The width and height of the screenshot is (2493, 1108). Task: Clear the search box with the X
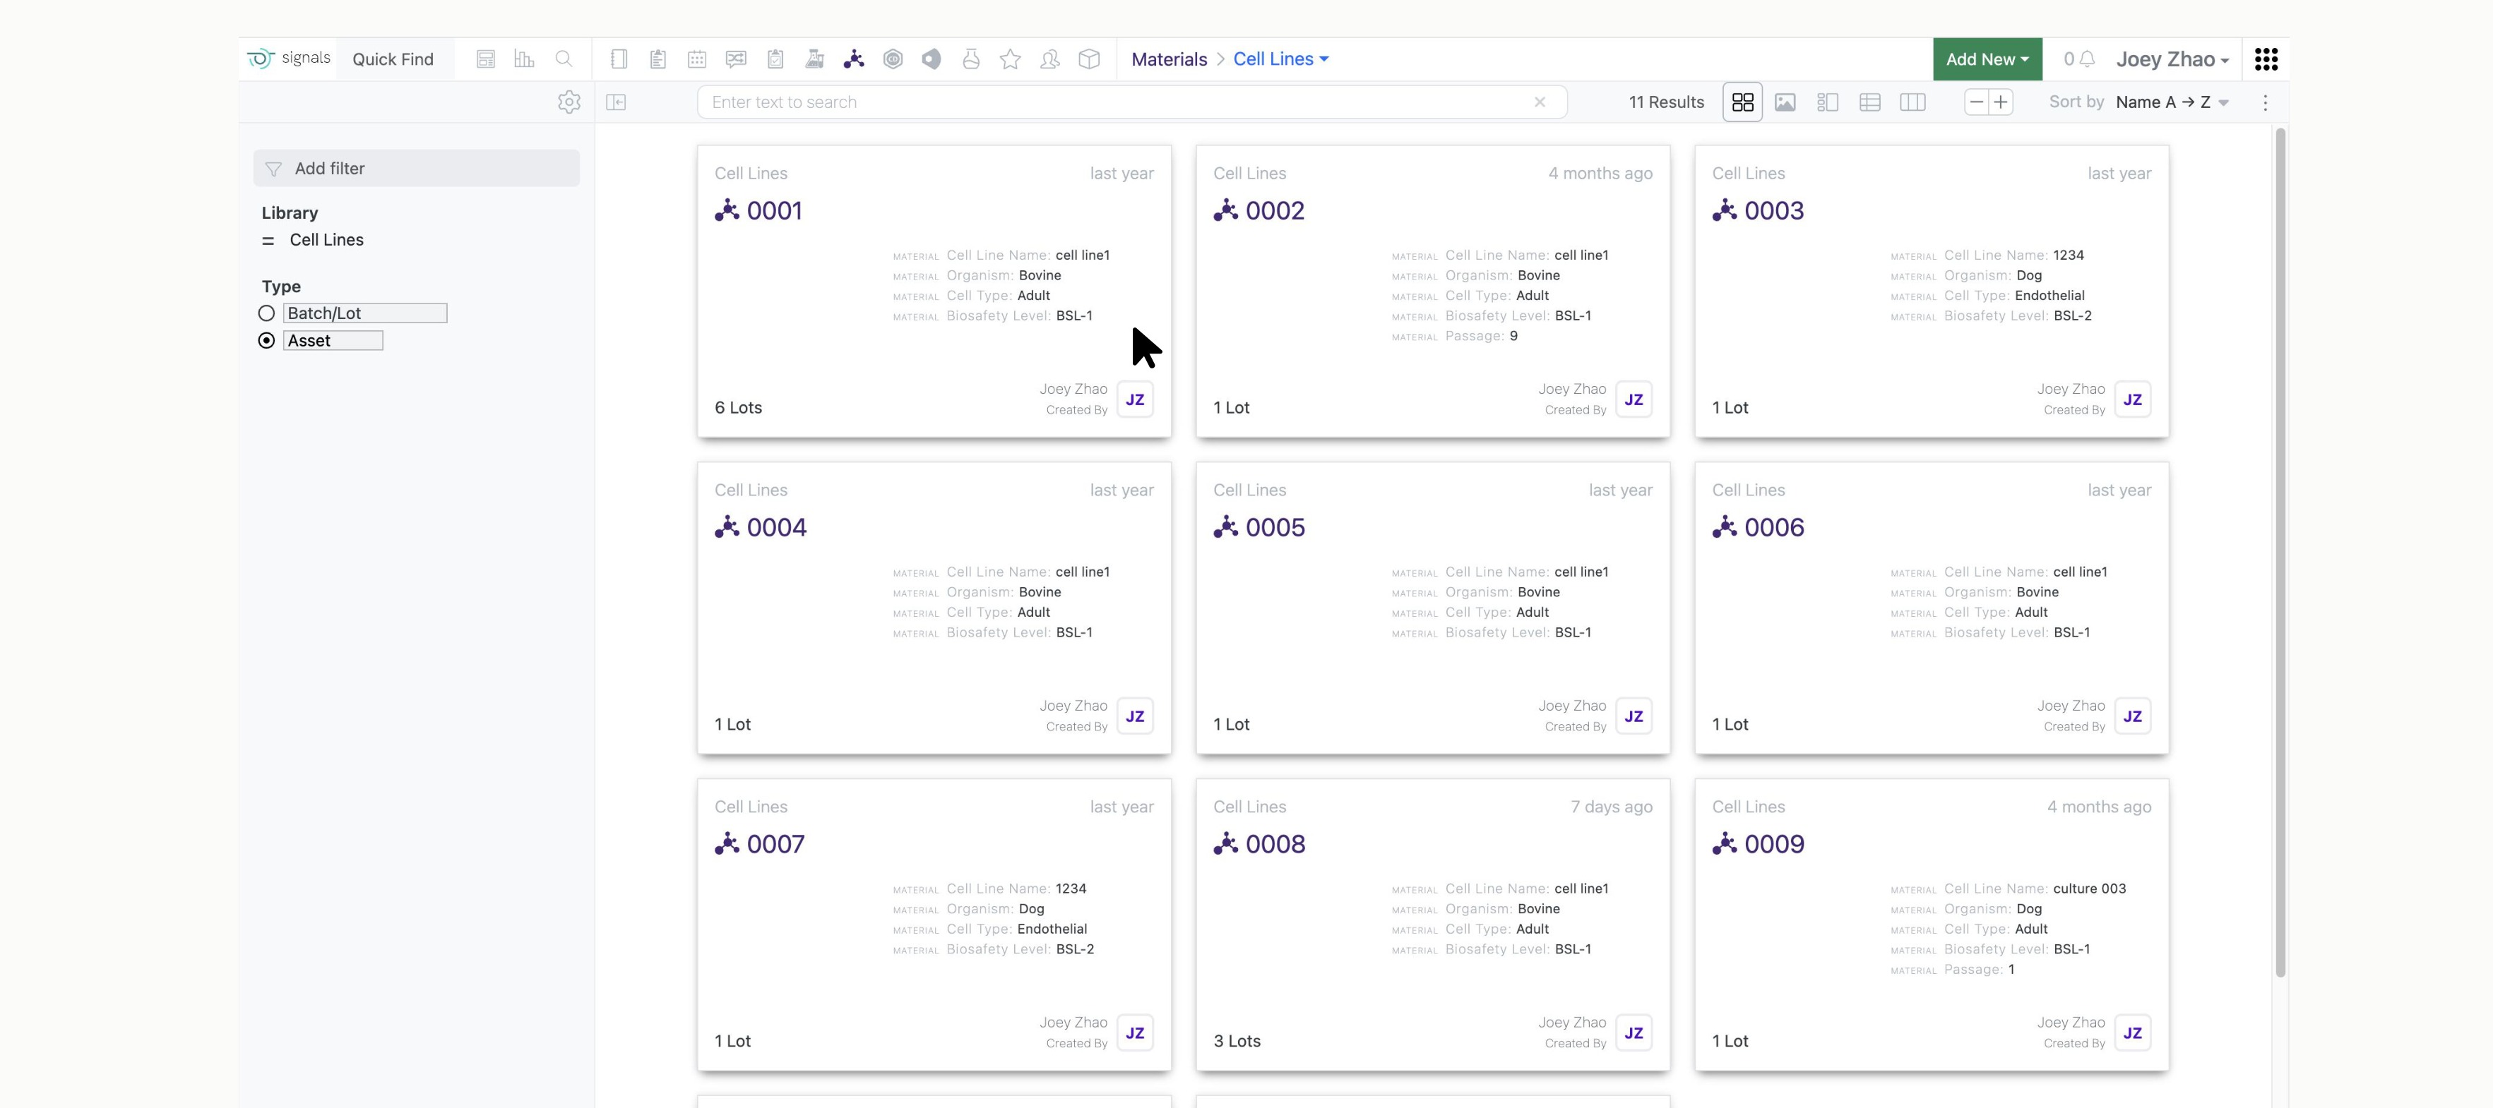coord(1540,102)
